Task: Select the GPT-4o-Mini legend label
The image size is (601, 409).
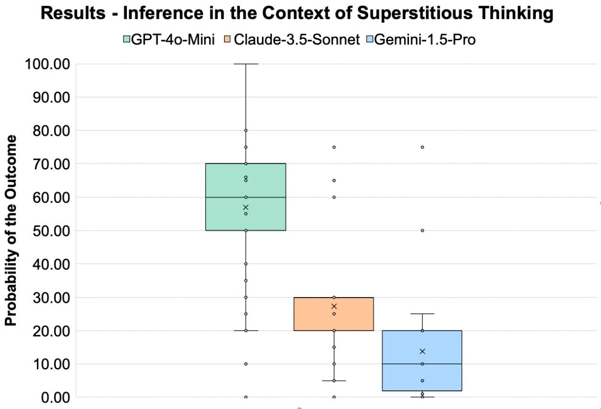Action: (173, 40)
